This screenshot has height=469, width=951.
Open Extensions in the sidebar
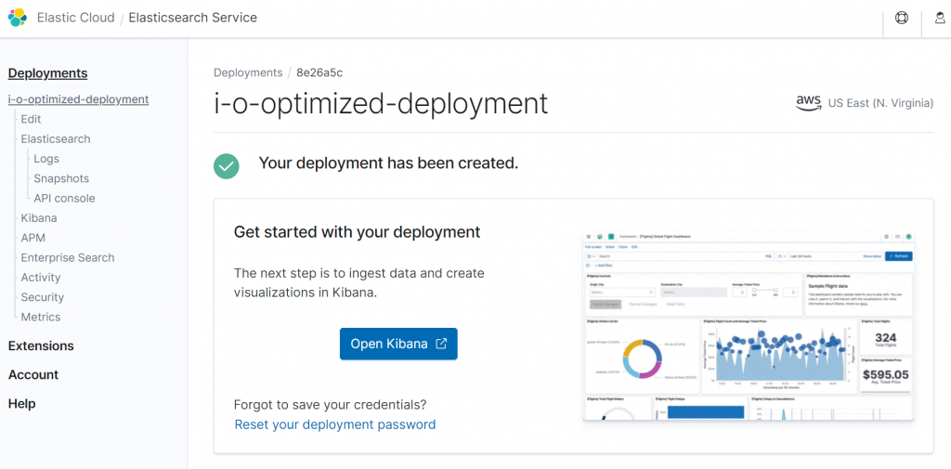click(41, 345)
